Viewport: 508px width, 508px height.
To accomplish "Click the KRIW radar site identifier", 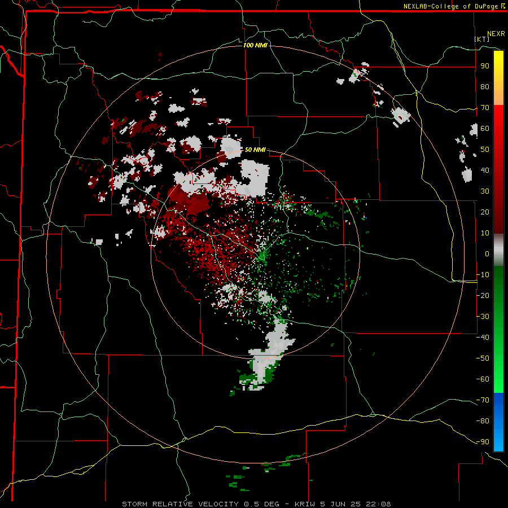I will click(x=306, y=504).
